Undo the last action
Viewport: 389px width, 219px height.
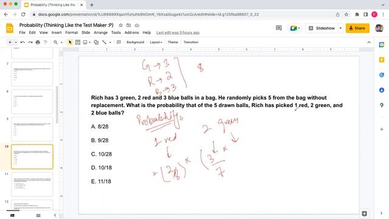(x=22, y=42)
